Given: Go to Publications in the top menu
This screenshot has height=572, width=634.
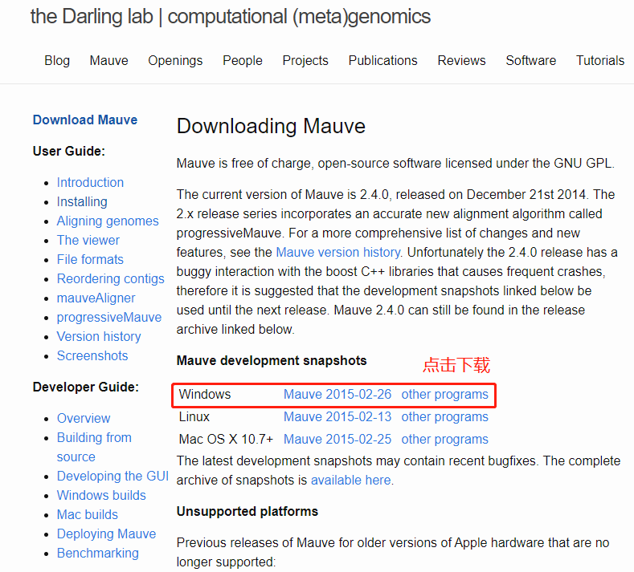Looking at the screenshot, I should click(383, 60).
